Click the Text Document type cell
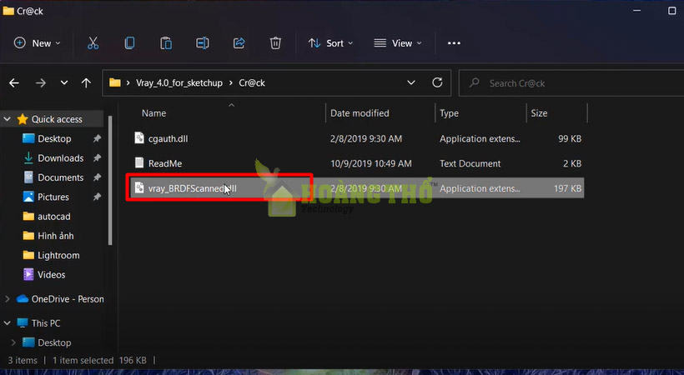 click(470, 163)
